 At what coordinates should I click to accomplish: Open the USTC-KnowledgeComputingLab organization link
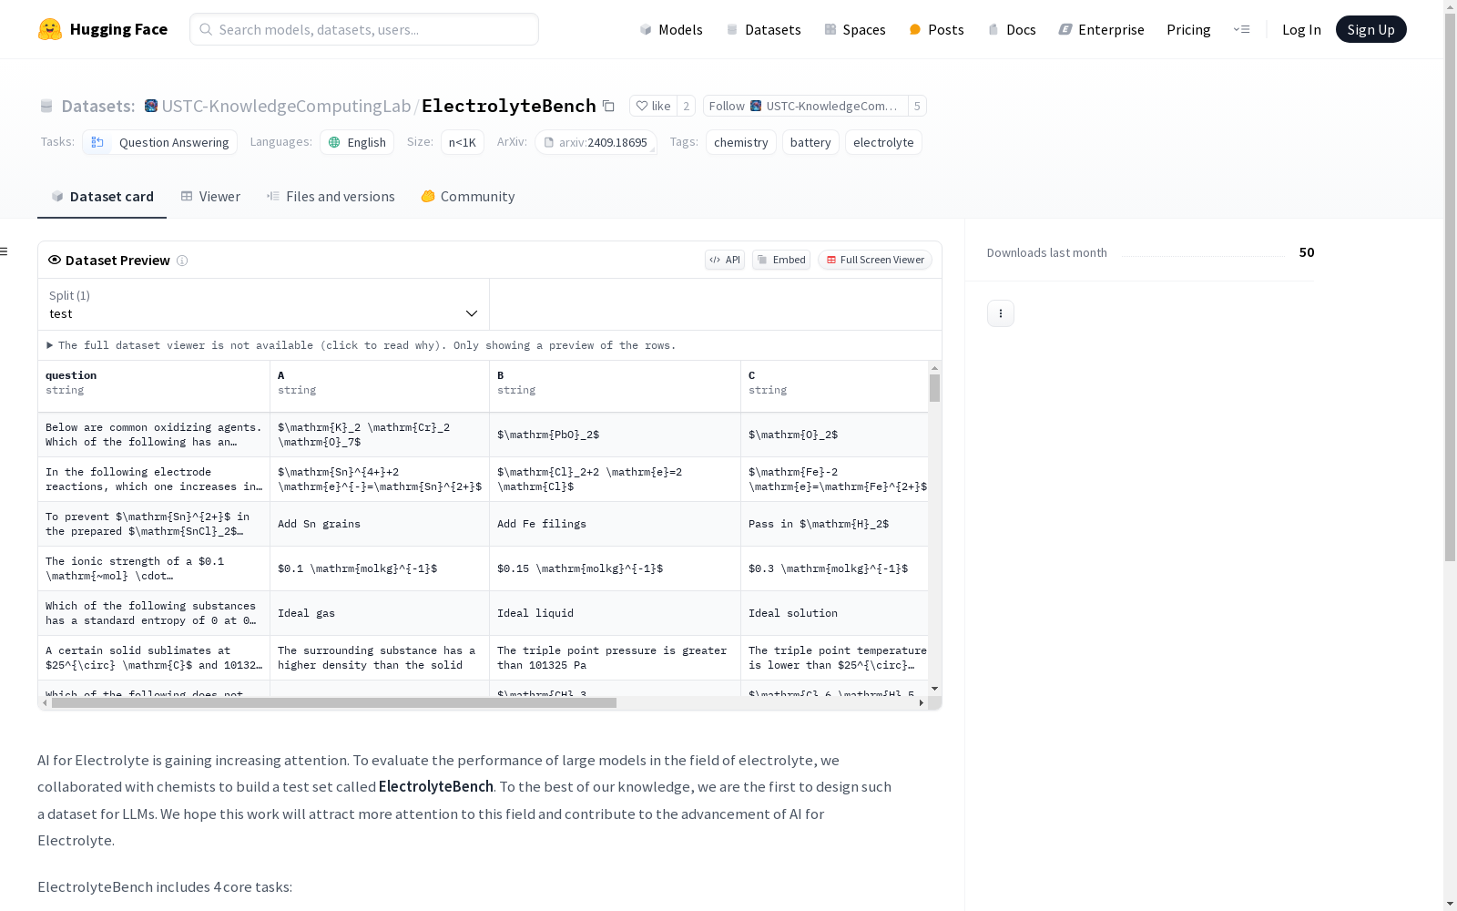[286, 106]
